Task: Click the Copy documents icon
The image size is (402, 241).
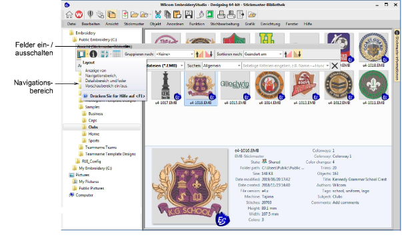Action: [x=167, y=15]
